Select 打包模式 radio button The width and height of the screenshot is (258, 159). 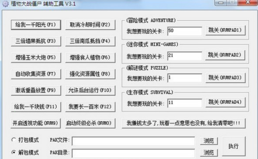coord(14,140)
